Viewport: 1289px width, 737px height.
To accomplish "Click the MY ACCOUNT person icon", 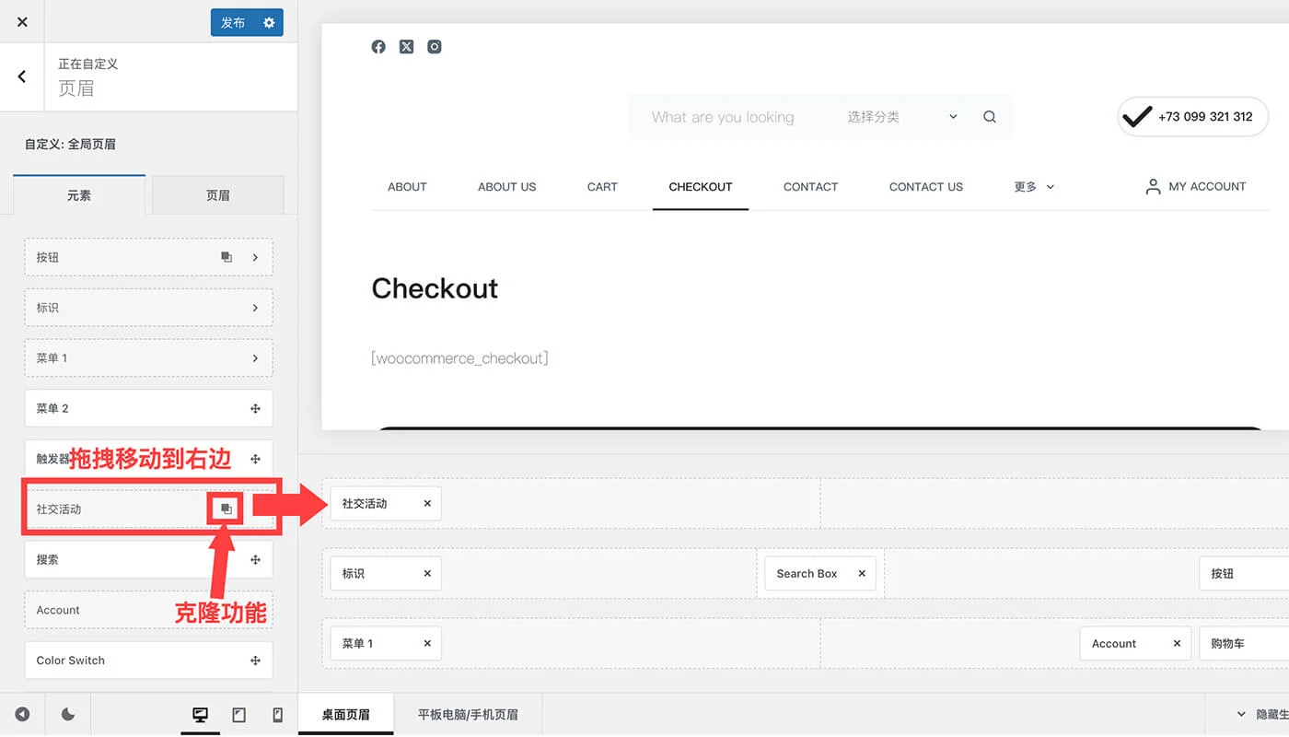I will 1153,186.
